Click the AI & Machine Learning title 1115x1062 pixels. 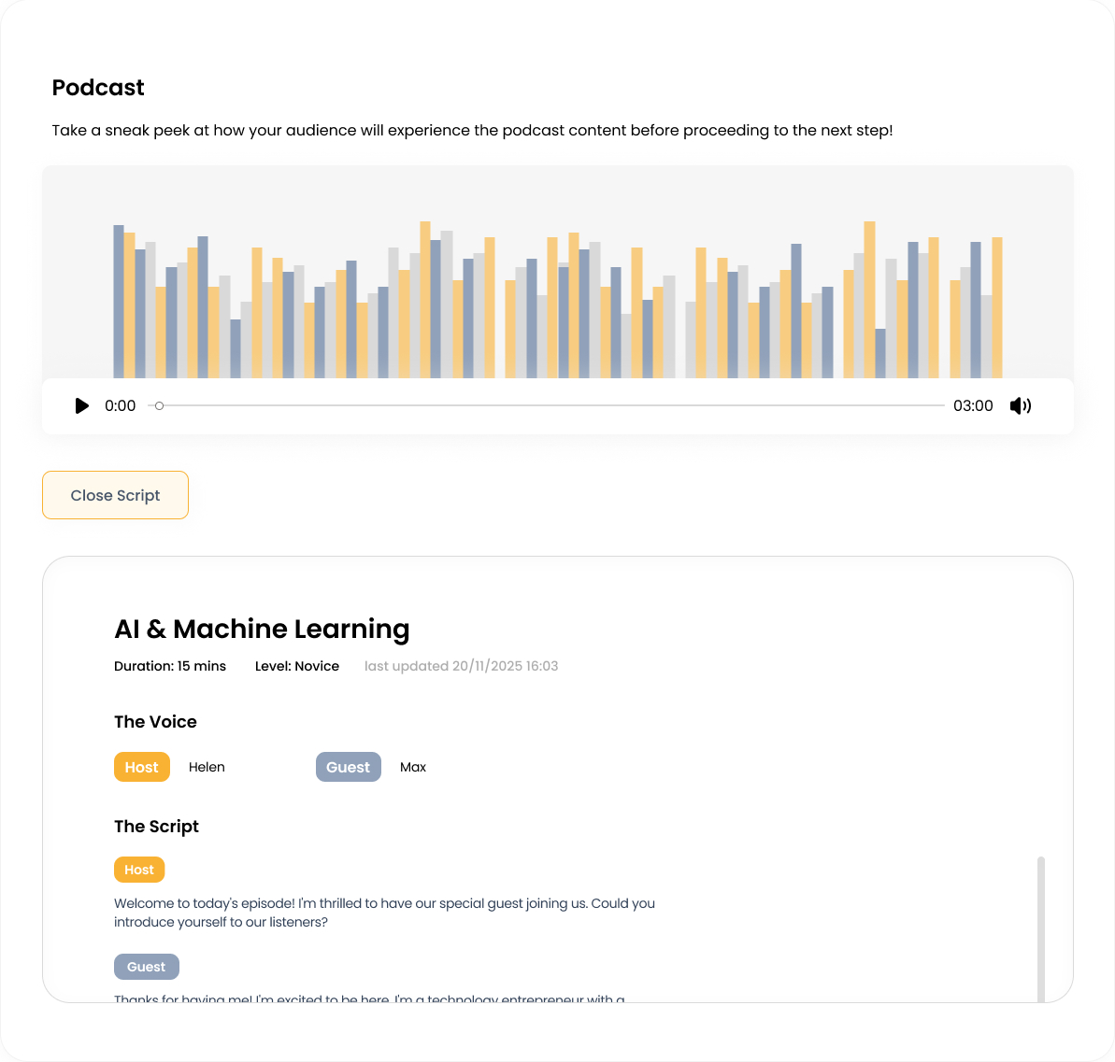(262, 630)
